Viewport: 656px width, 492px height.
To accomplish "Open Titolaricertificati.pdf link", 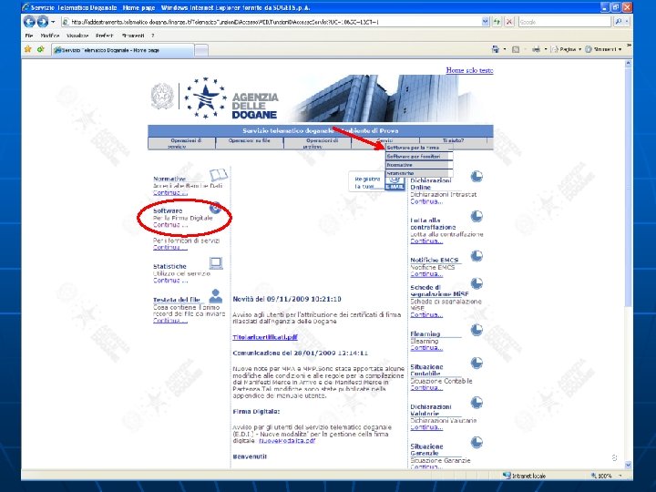I will (x=265, y=337).
